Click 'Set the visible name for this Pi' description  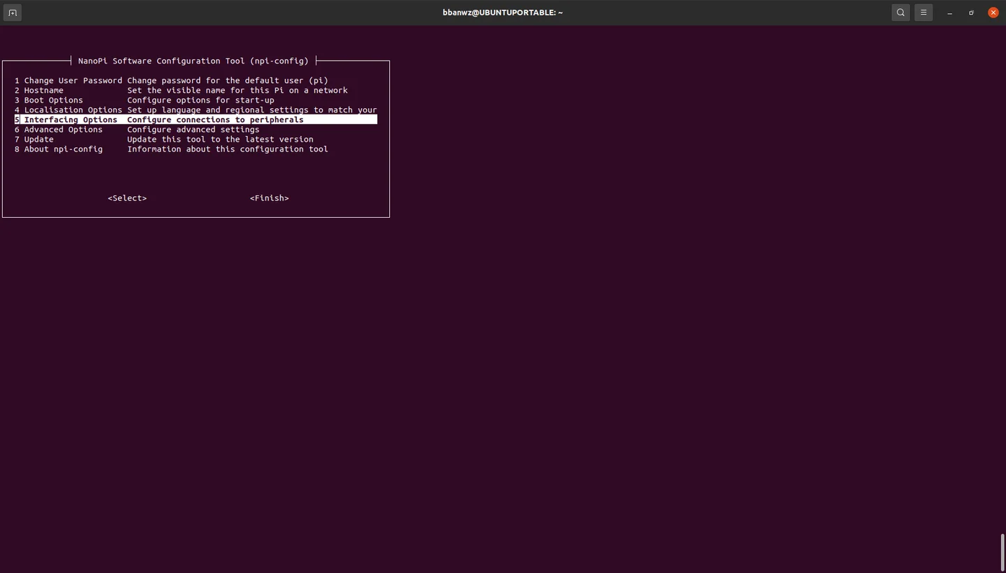coord(238,90)
